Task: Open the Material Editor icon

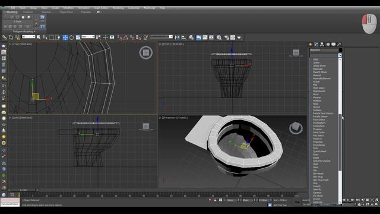Action: (x=219, y=37)
